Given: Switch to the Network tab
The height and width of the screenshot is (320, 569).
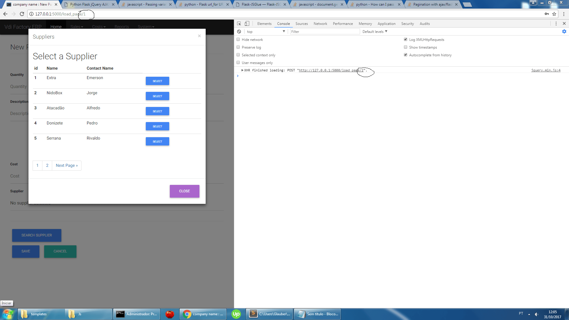Looking at the screenshot, I should tap(320, 24).
